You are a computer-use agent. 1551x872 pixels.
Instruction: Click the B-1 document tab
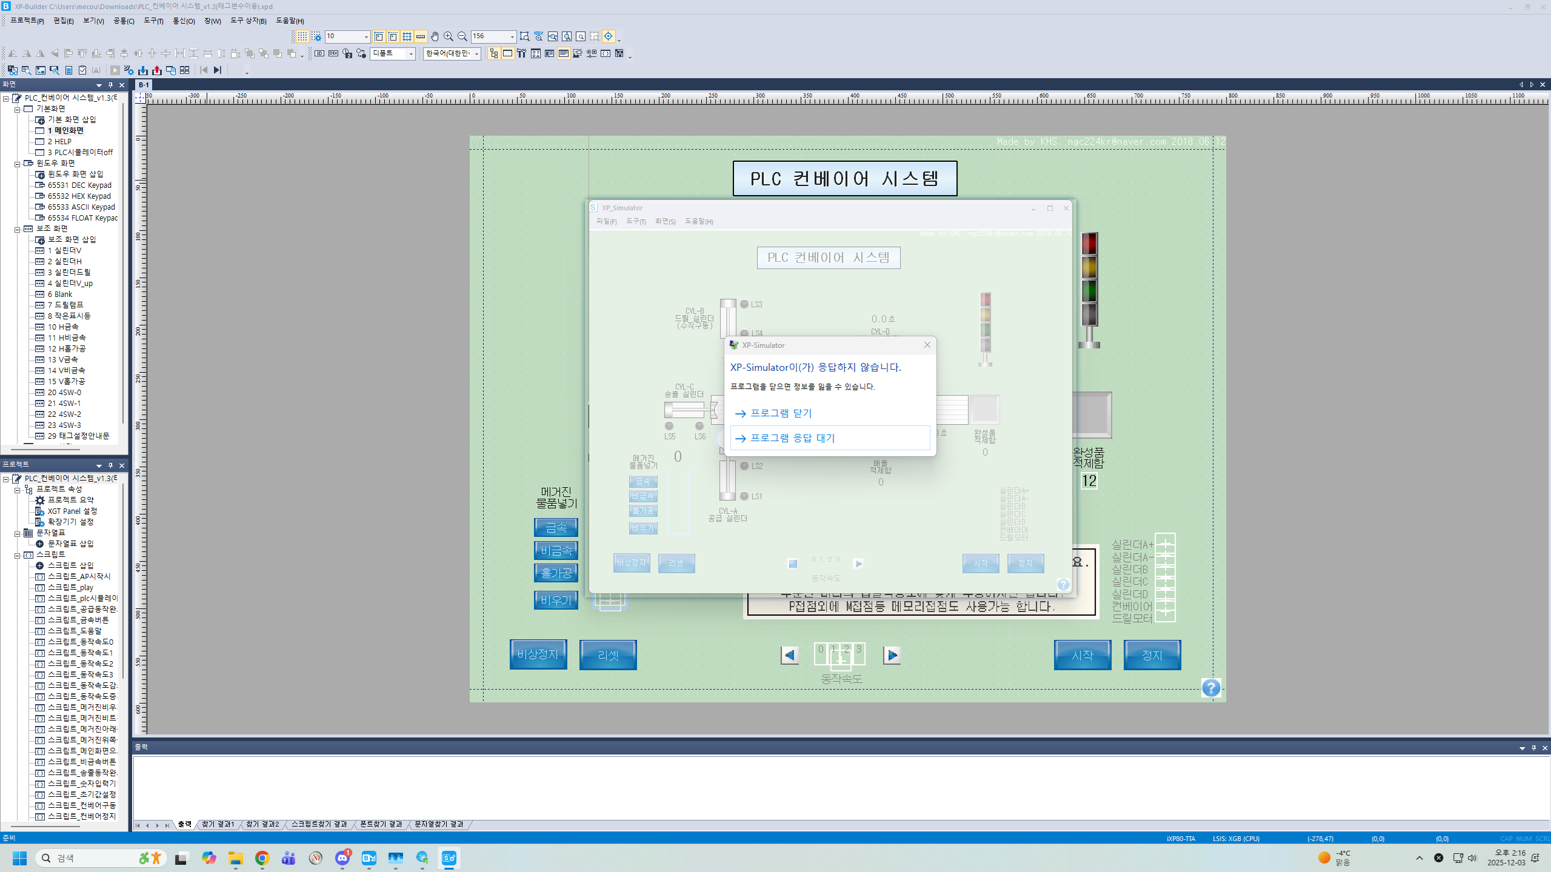click(x=144, y=85)
